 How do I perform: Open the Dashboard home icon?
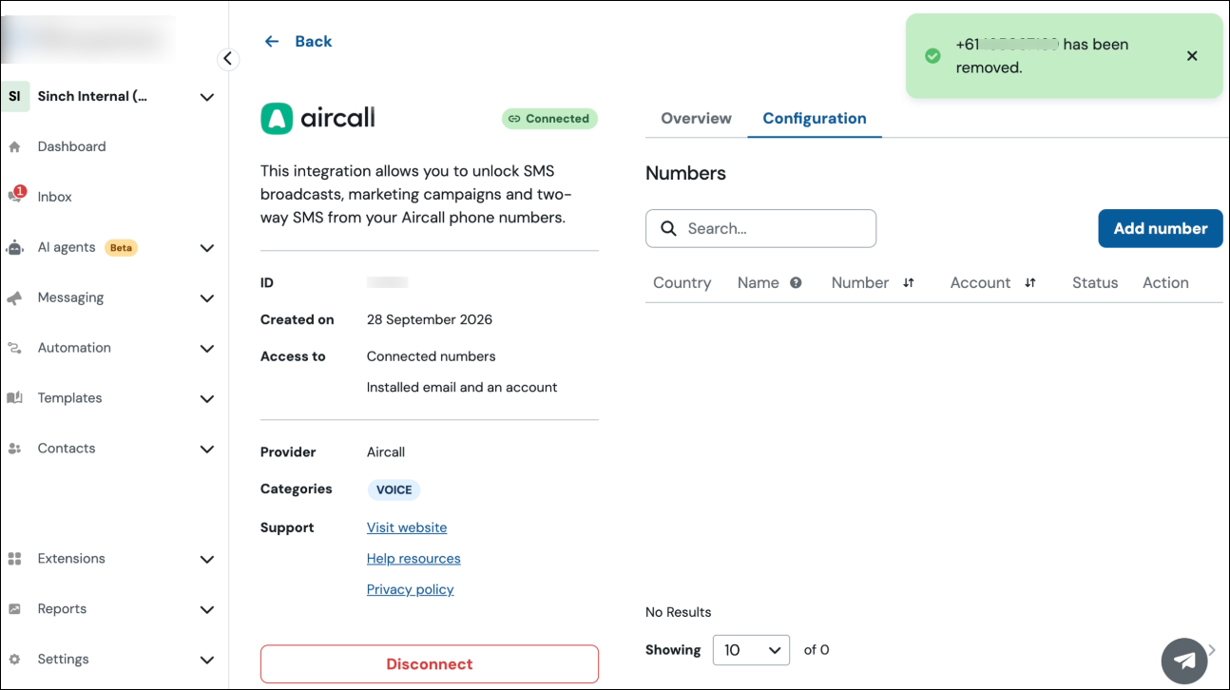click(14, 146)
